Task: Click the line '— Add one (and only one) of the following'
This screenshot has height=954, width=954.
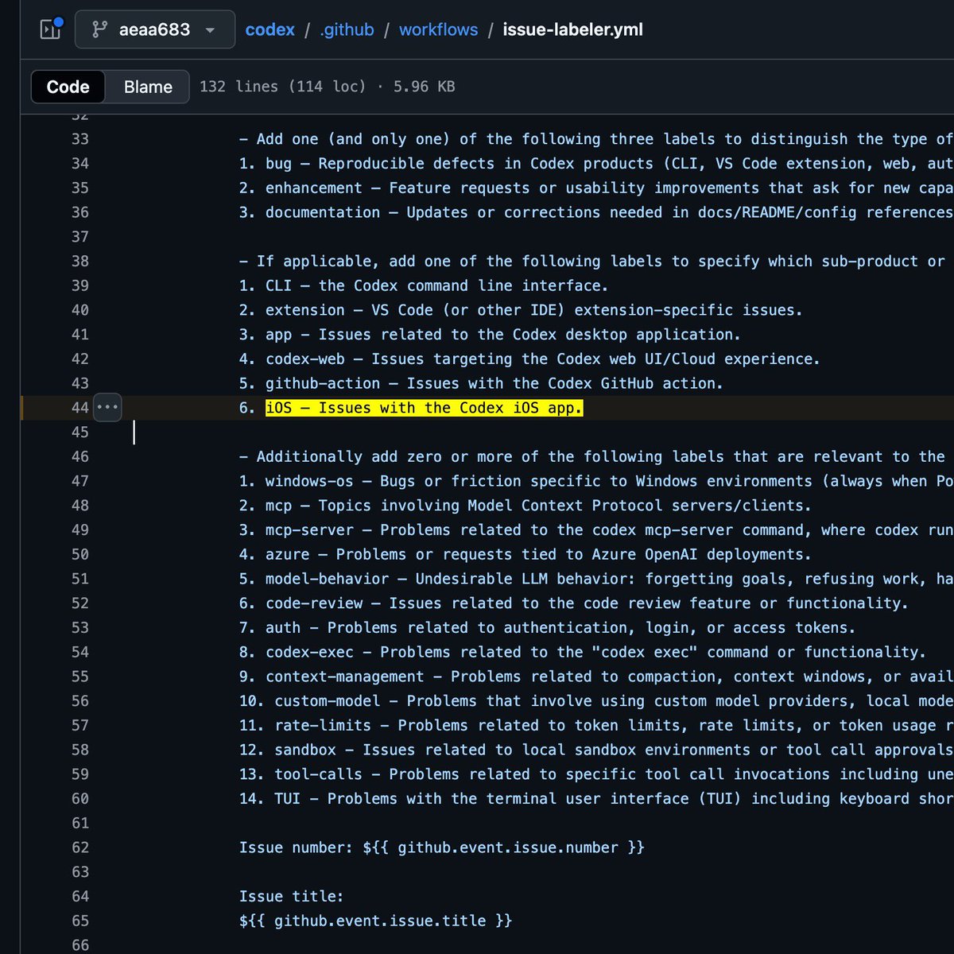Action: [x=596, y=139]
